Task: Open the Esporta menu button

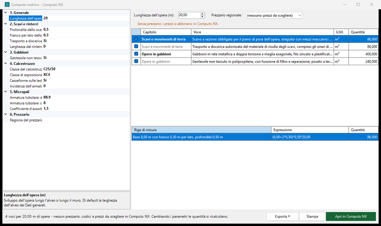Action: [282, 217]
